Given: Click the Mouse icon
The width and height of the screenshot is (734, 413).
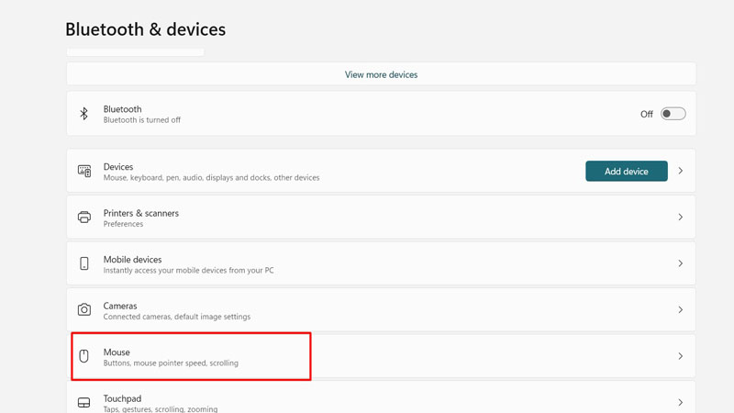Looking at the screenshot, I should coord(84,356).
